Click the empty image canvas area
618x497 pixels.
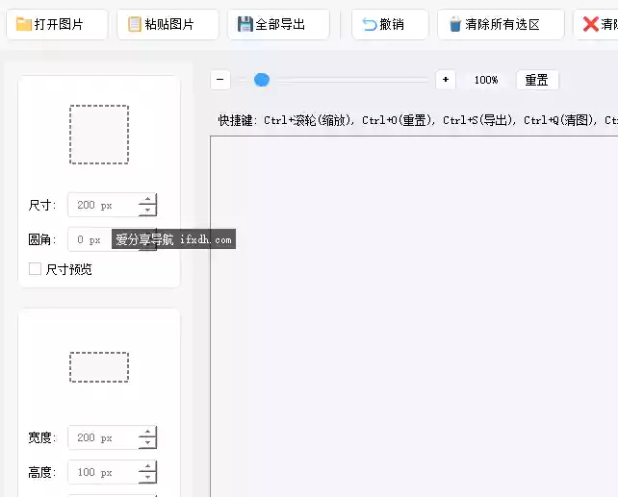[414, 316]
